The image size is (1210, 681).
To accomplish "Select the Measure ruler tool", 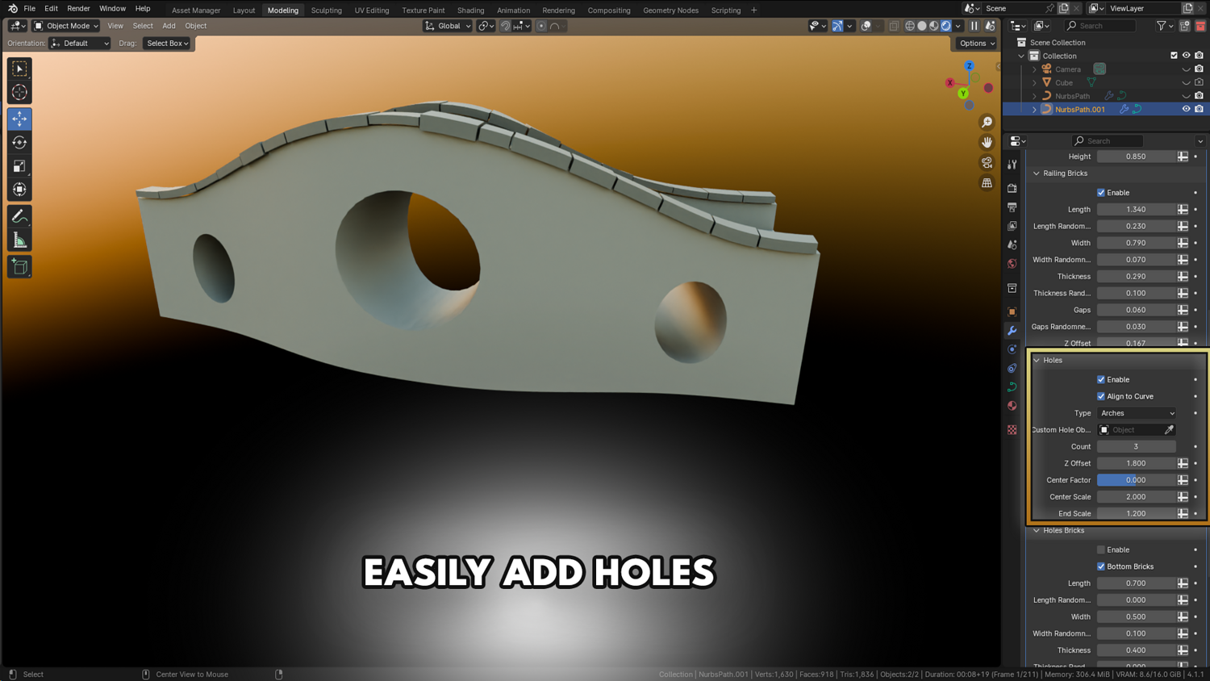I will click(19, 240).
